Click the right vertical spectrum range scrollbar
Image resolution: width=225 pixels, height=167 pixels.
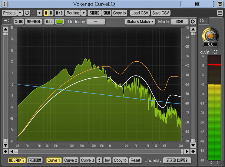[x=193, y=87]
